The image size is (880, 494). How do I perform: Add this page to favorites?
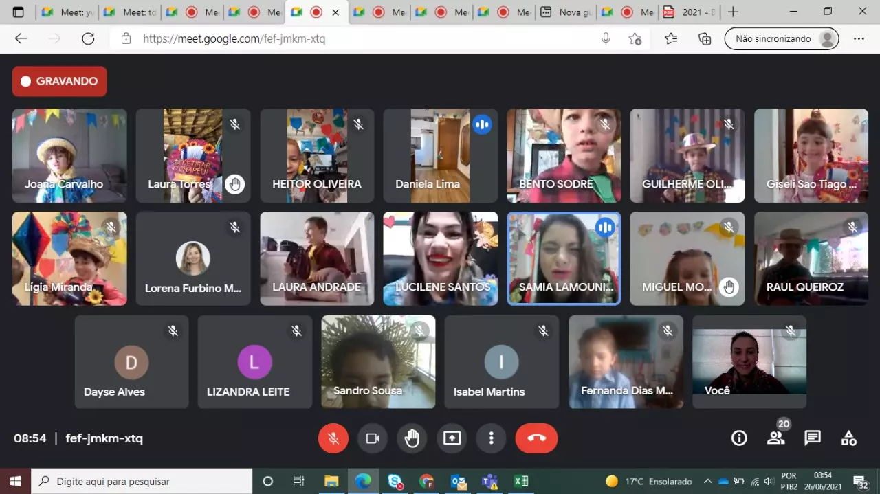tap(635, 39)
